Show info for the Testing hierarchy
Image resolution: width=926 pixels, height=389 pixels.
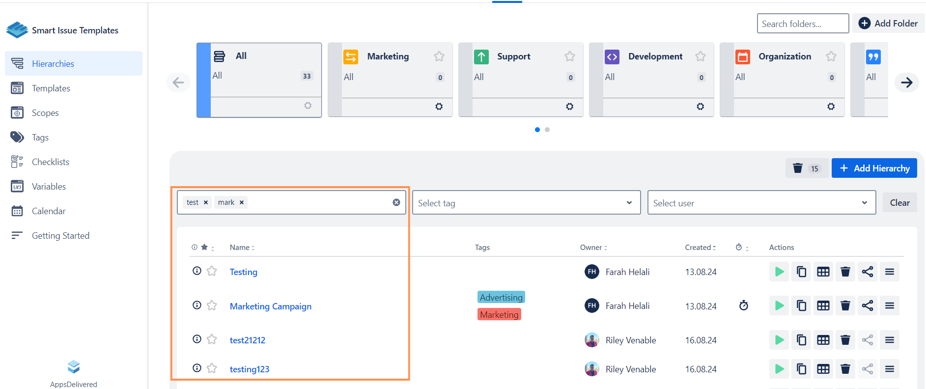click(x=197, y=271)
